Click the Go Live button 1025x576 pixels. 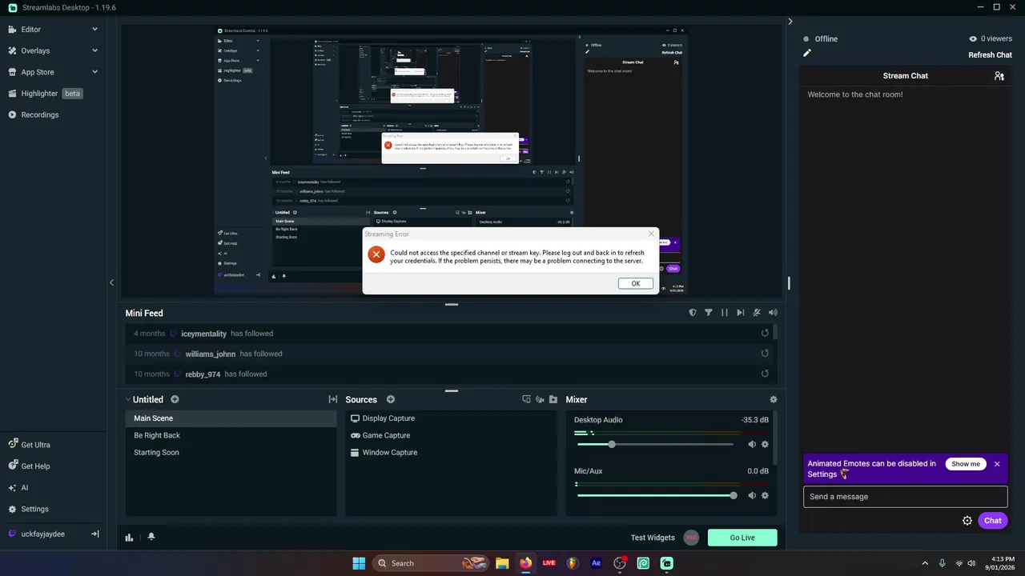(742, 538)
